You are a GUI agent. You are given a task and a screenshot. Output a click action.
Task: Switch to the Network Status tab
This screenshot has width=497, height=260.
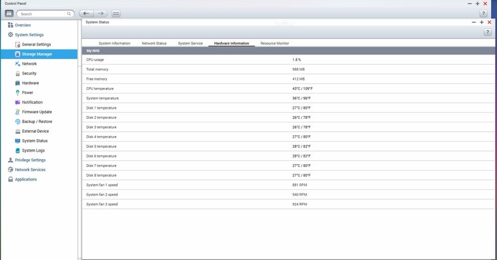[x=154, y=43]
